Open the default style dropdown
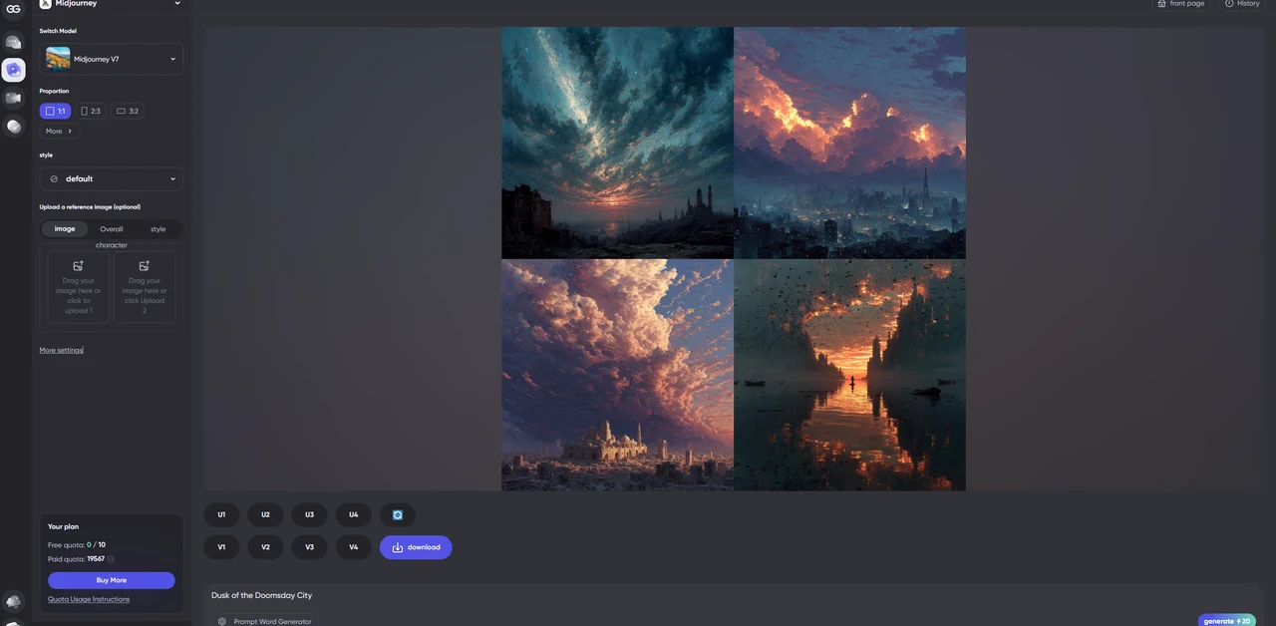The width and height of the screenshot is (1276, 626). (x=112, y=179)
